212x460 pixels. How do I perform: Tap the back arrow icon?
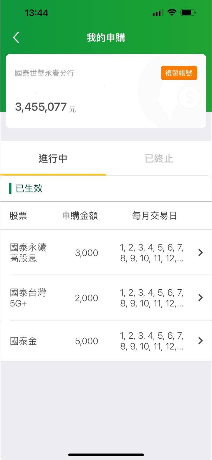click(16, 38)
